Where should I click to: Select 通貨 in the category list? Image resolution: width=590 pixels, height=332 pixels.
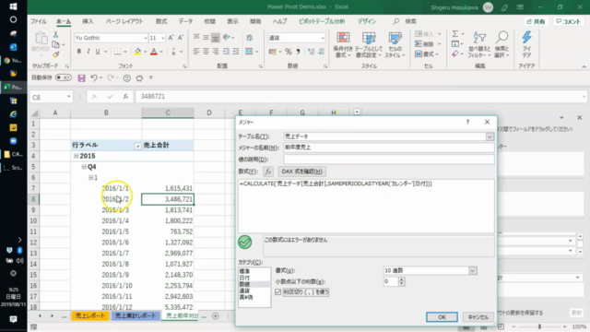[x=244, y=290]
